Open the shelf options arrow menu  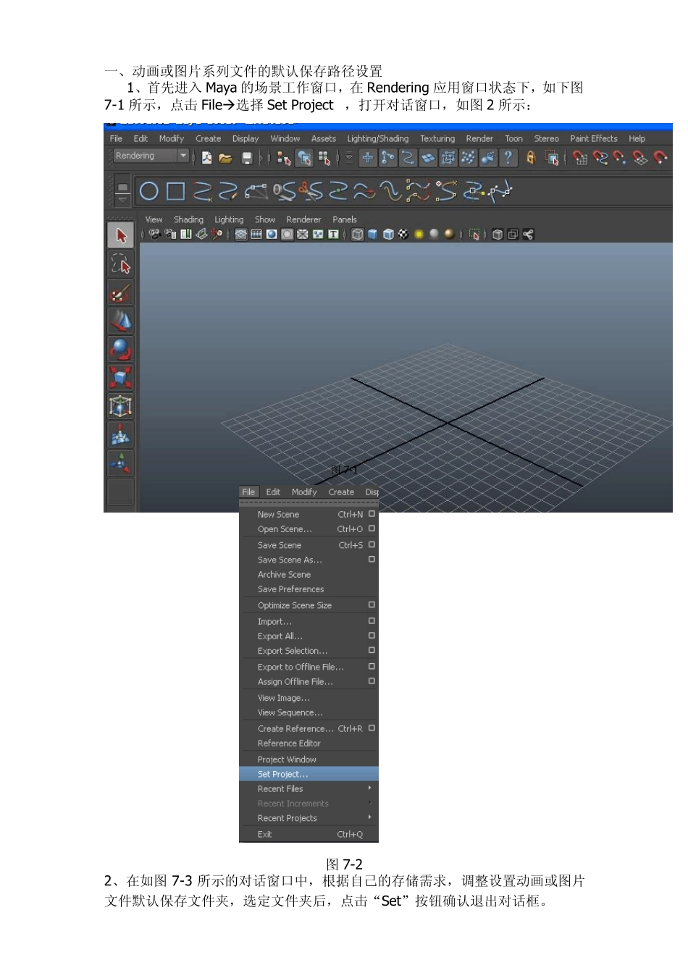coord(122,198)
